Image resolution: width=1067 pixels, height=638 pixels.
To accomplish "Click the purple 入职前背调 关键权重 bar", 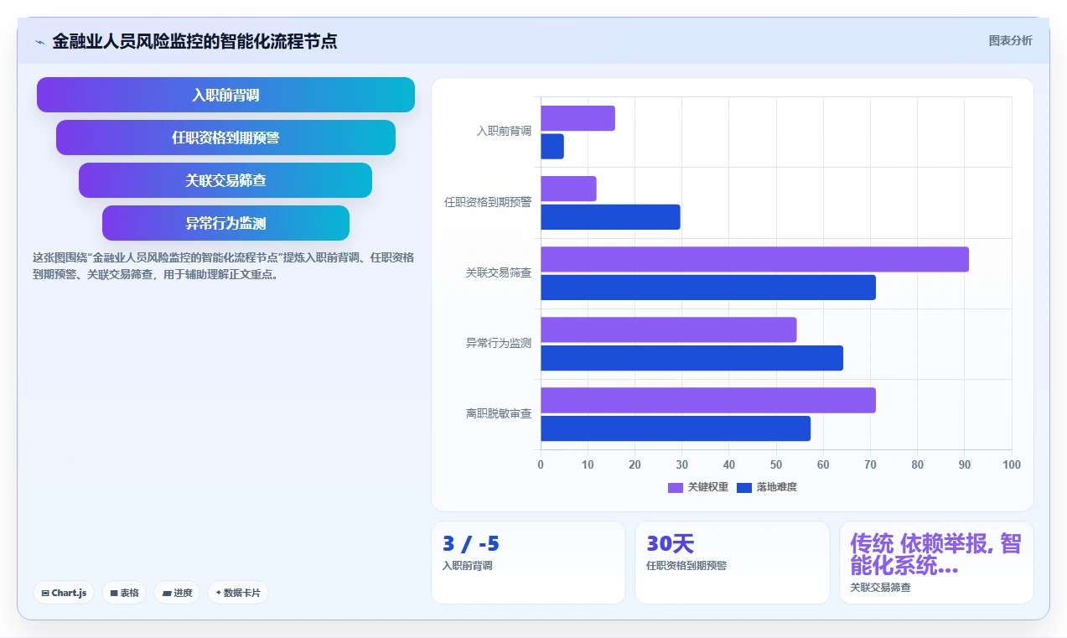I will (x=578, y=118).
